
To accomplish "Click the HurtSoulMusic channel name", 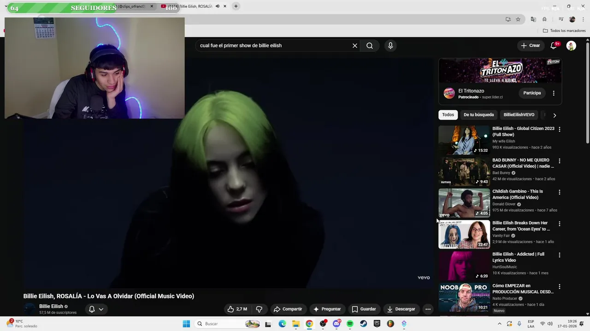I will [505, 267].
